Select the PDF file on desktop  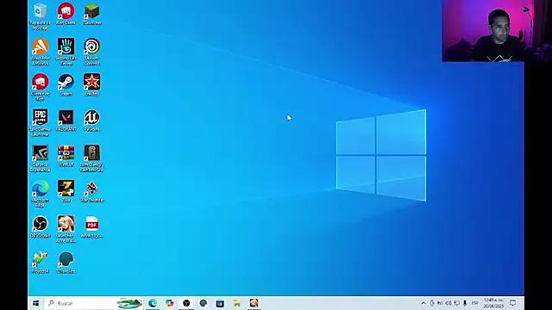(92, 226)
